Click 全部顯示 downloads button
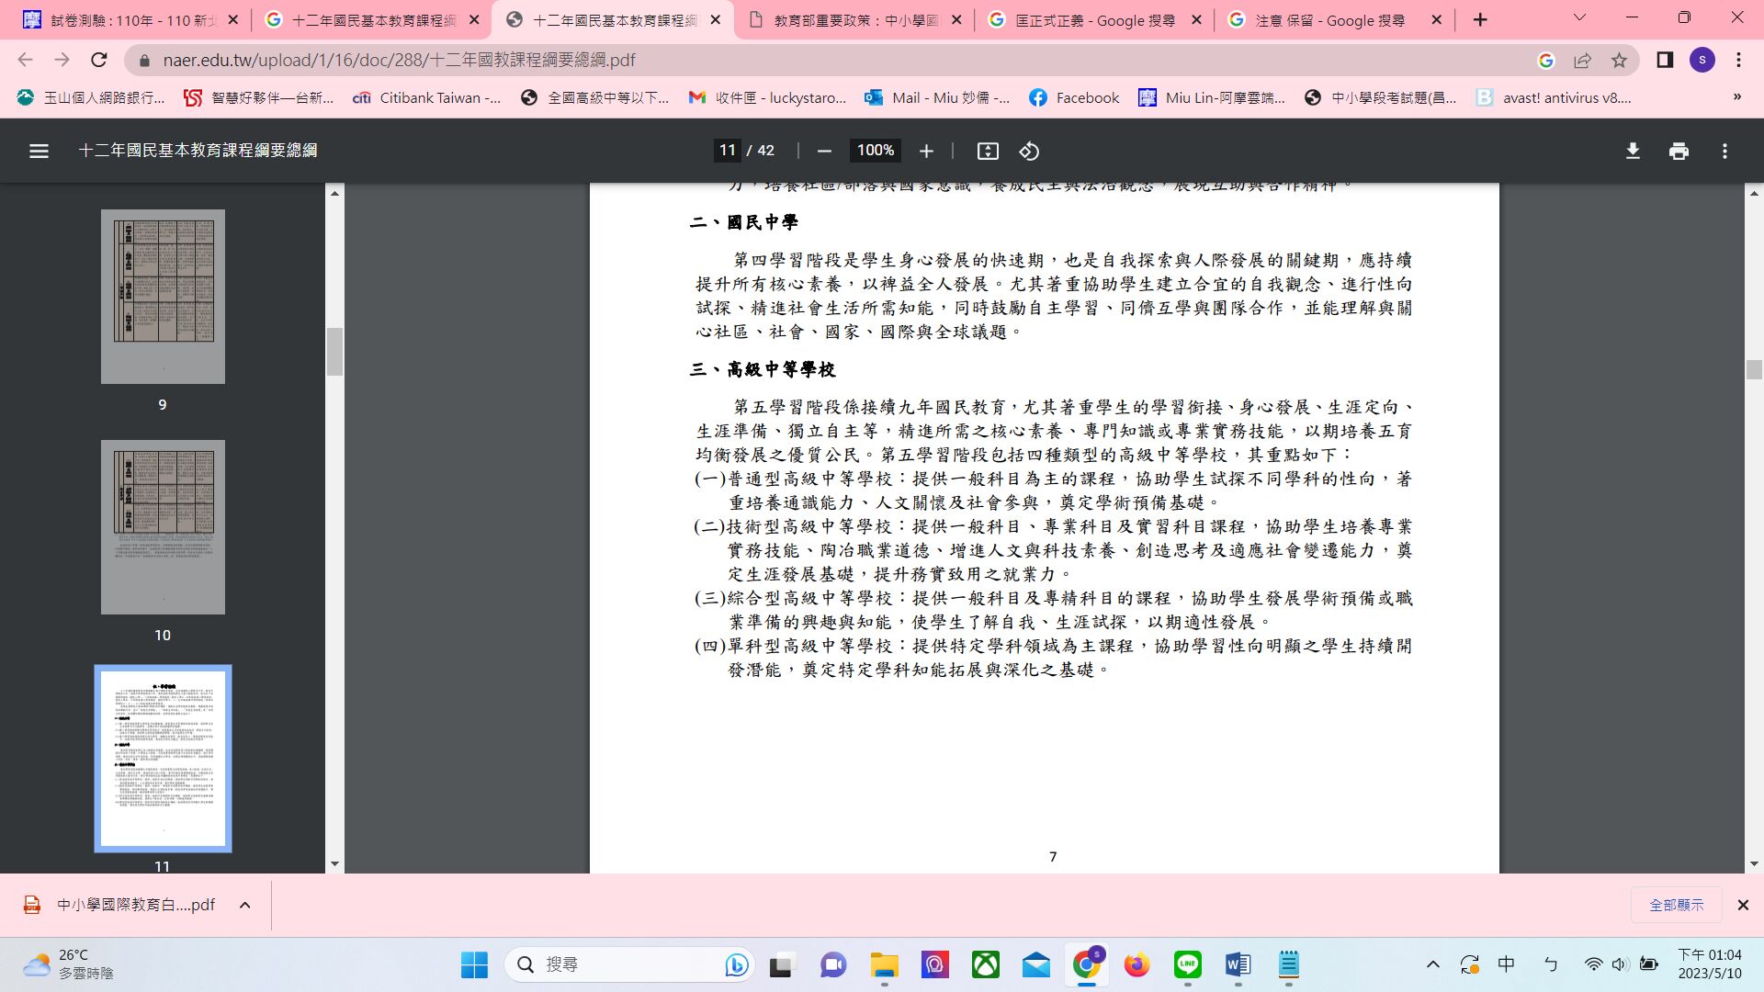The height and width of the screenshot is (992, 1764). coord(1676,905)
